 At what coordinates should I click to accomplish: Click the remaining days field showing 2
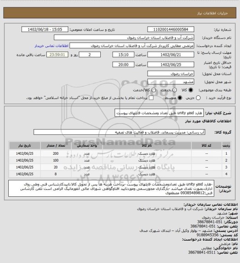(x=90, y=55)
